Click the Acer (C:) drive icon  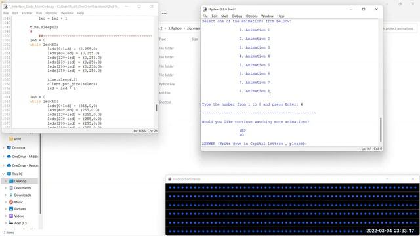[11, 223]
